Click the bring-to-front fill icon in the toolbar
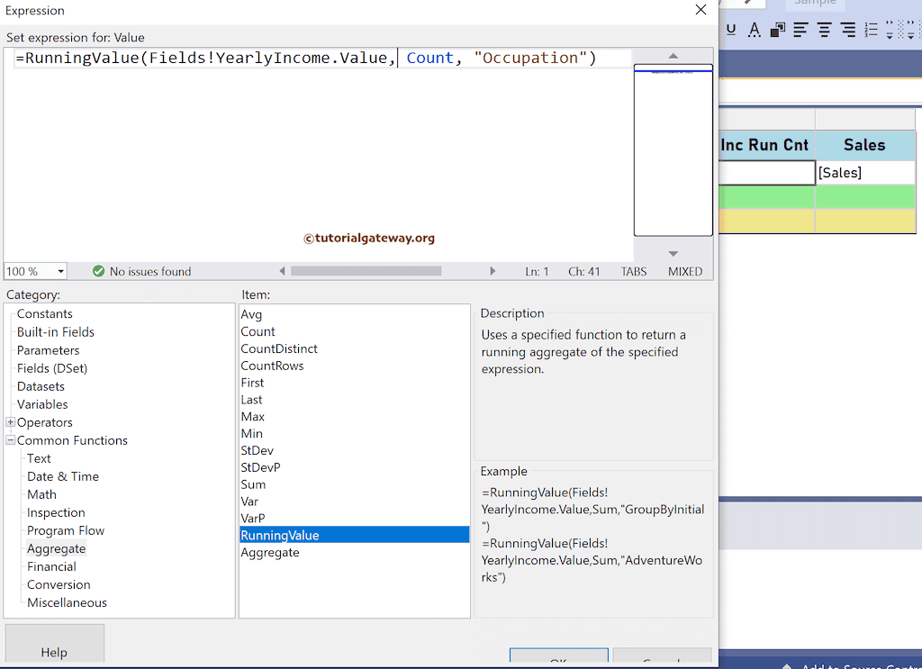The image size is (922, 669). 778,30
